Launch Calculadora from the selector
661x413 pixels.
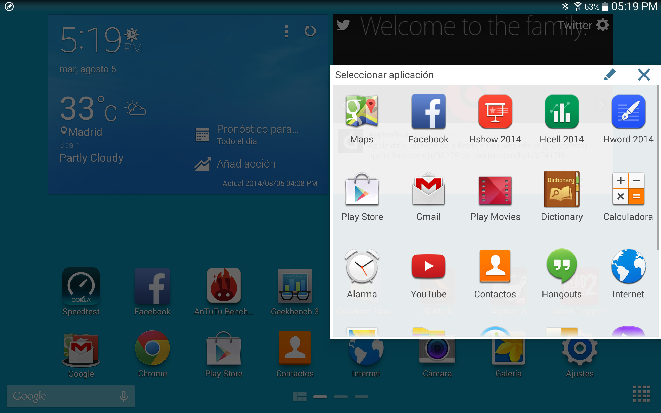tap(628, 197)
